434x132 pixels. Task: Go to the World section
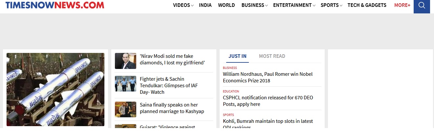tap(227, 5)
